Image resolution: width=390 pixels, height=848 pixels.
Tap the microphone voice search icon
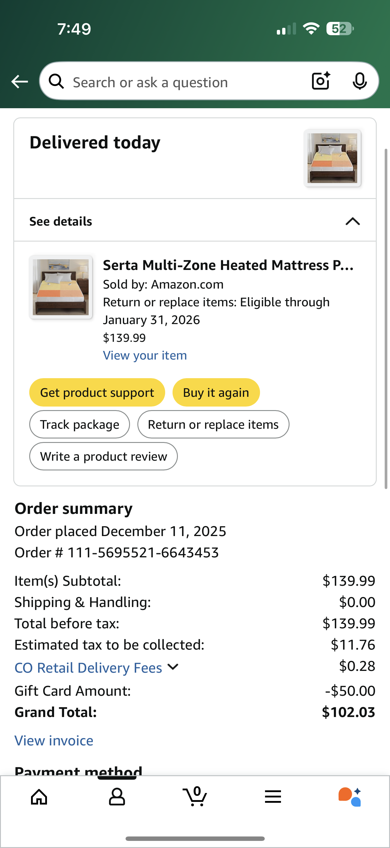360,81
